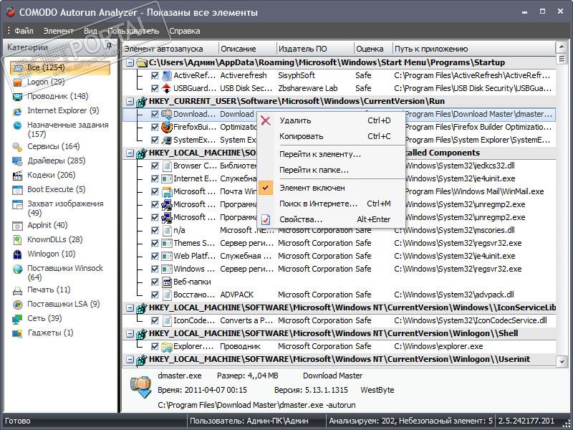This screenshot has height=430, width=573.
Task: Select Перейти к папке... option
Action: click(331, 170)
